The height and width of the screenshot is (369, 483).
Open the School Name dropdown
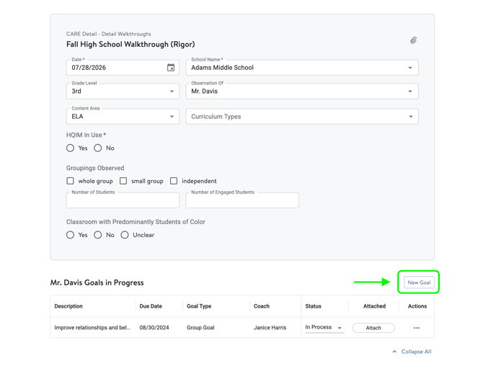pyautogui.click(x=302, y=68)
